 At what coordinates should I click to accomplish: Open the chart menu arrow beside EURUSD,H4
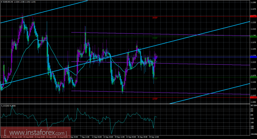point(2,2)
